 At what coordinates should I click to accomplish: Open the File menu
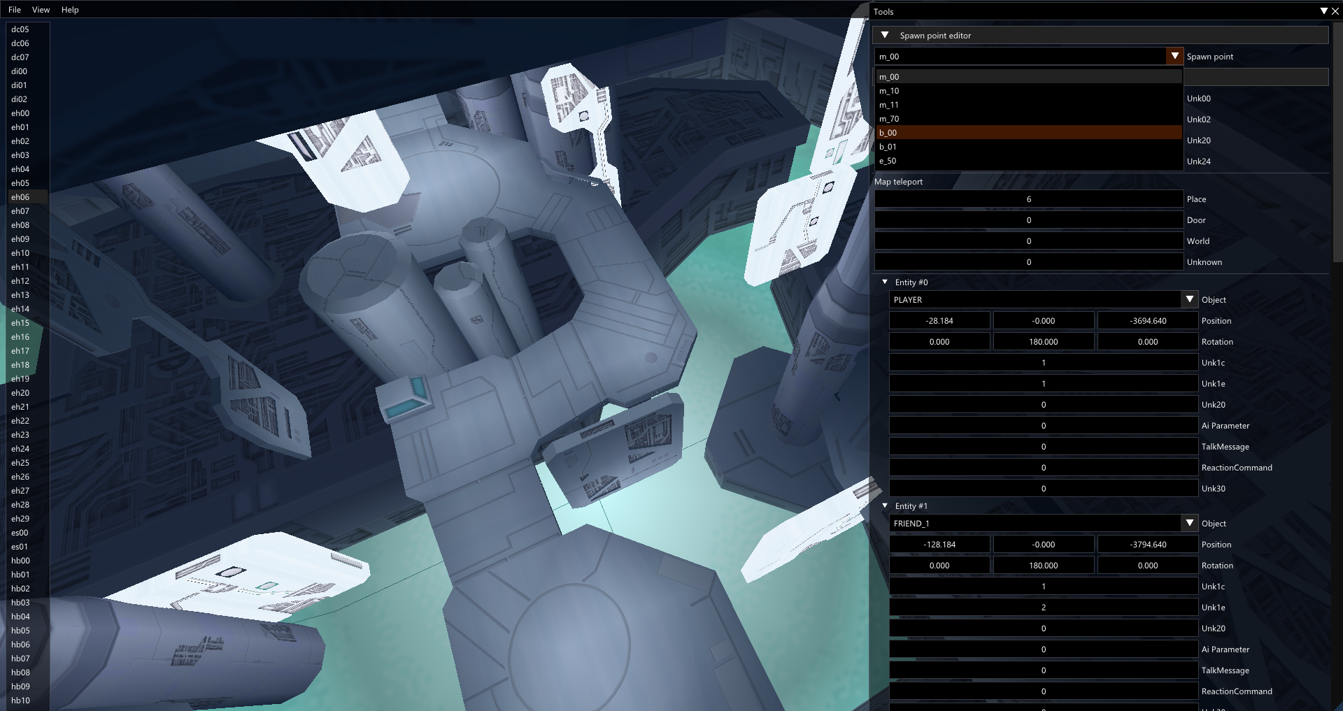(14, 9)
